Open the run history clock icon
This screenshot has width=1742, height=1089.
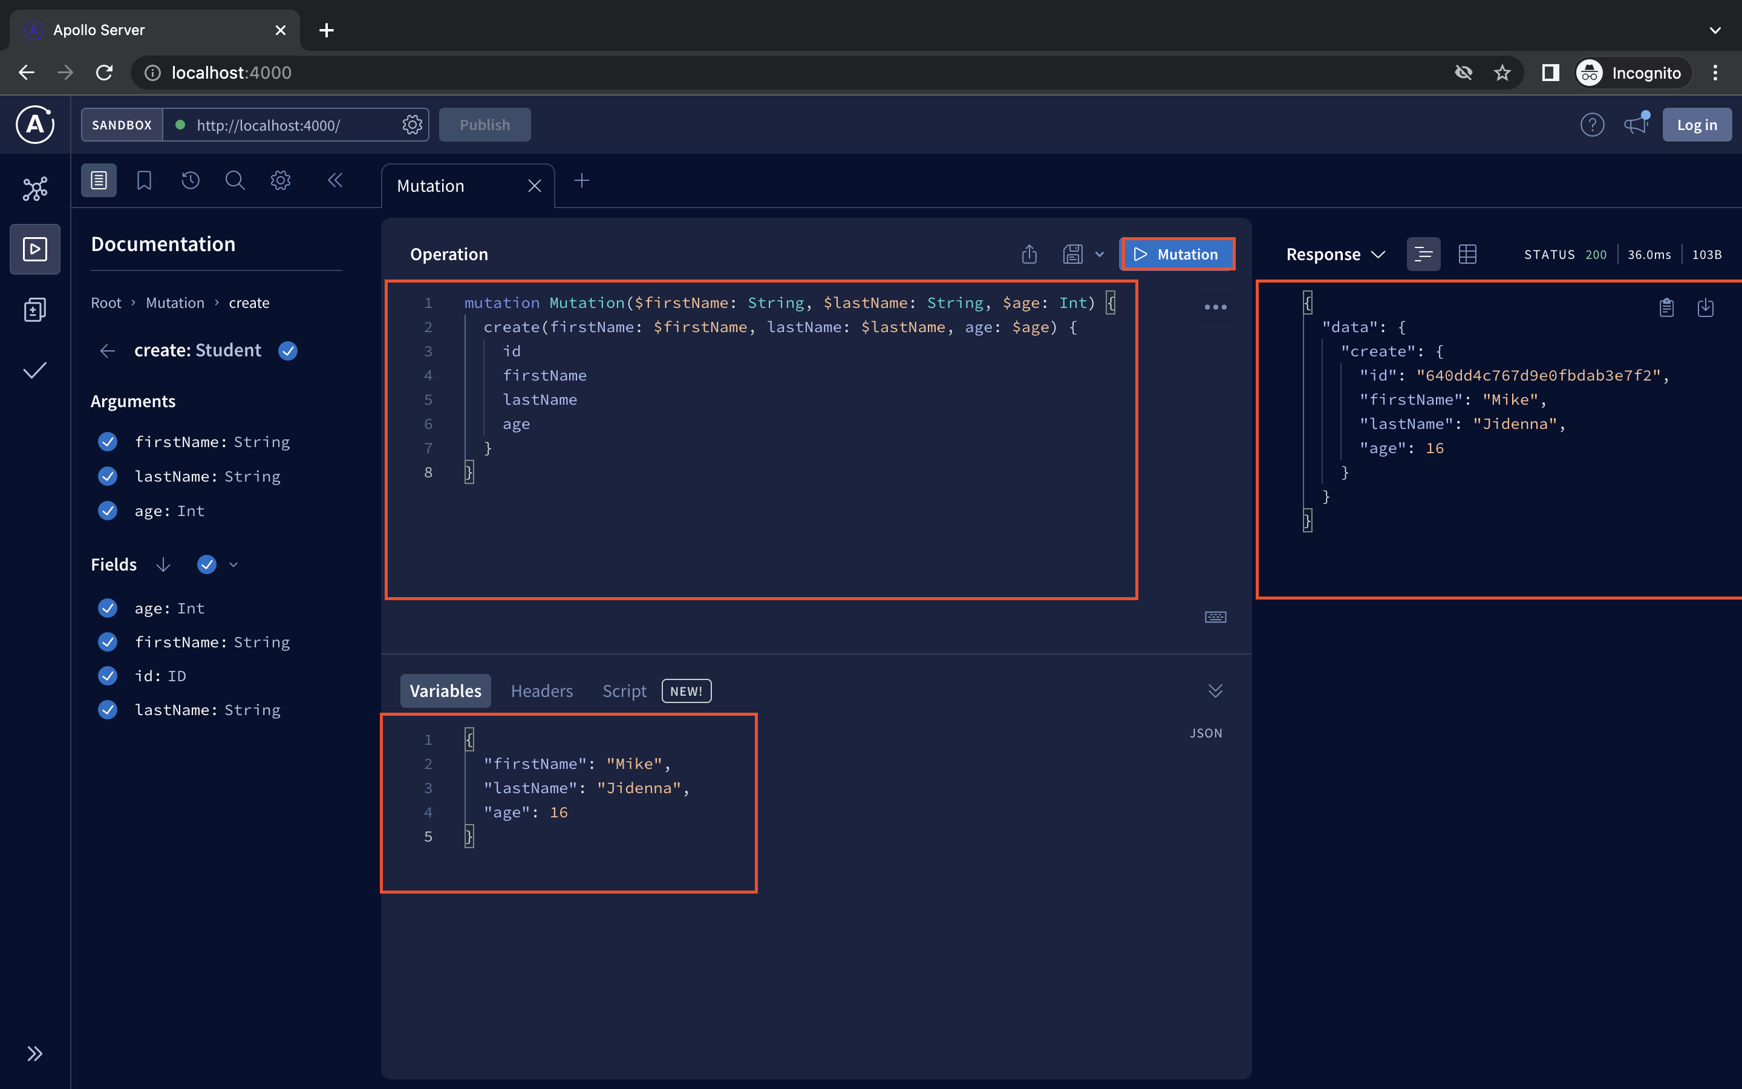pyautogui.click(x=190, y=180)
